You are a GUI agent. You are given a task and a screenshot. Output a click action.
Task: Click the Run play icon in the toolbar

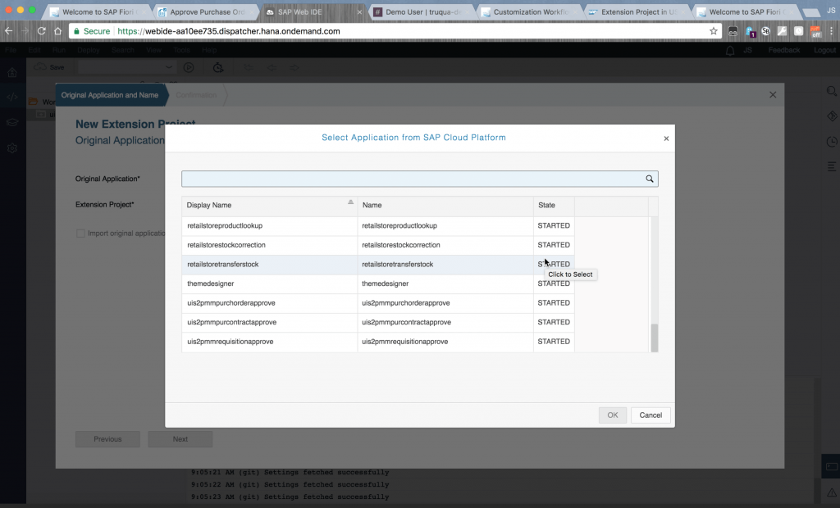coord(189,67)
